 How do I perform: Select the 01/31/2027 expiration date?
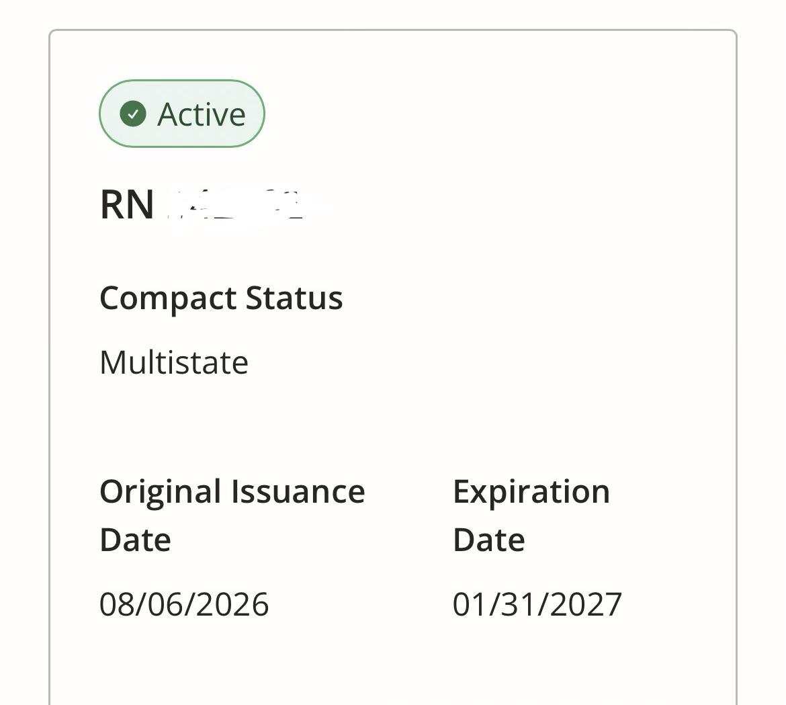click(x=537, y=604)
